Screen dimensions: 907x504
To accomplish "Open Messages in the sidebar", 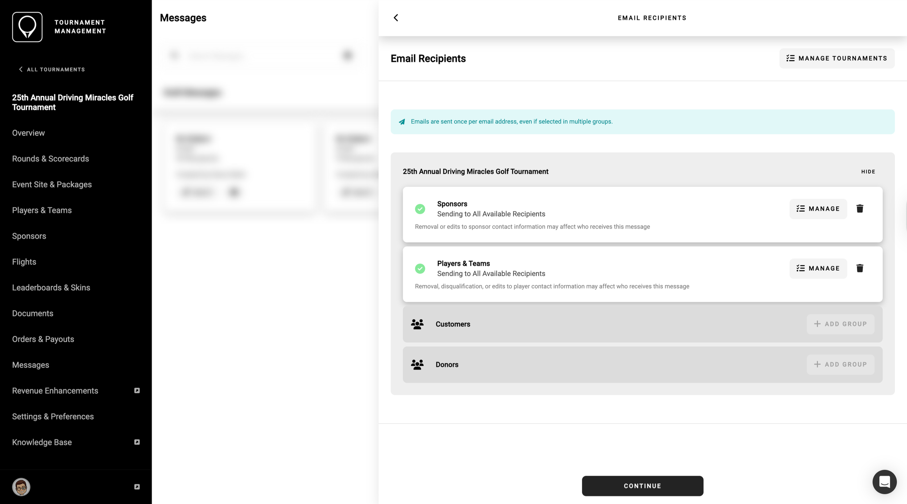I will [30, 365].
